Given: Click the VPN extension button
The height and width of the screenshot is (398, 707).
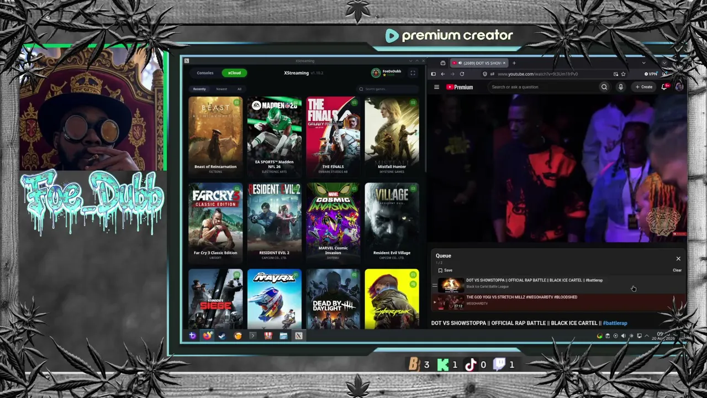Looking at the screenshot, I should pos(651,74).
